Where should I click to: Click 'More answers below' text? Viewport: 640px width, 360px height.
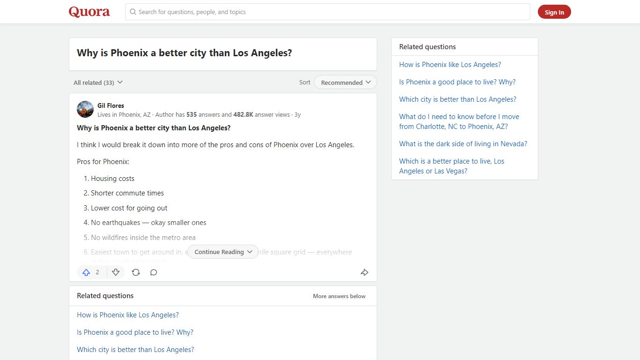tap(339, 296)
